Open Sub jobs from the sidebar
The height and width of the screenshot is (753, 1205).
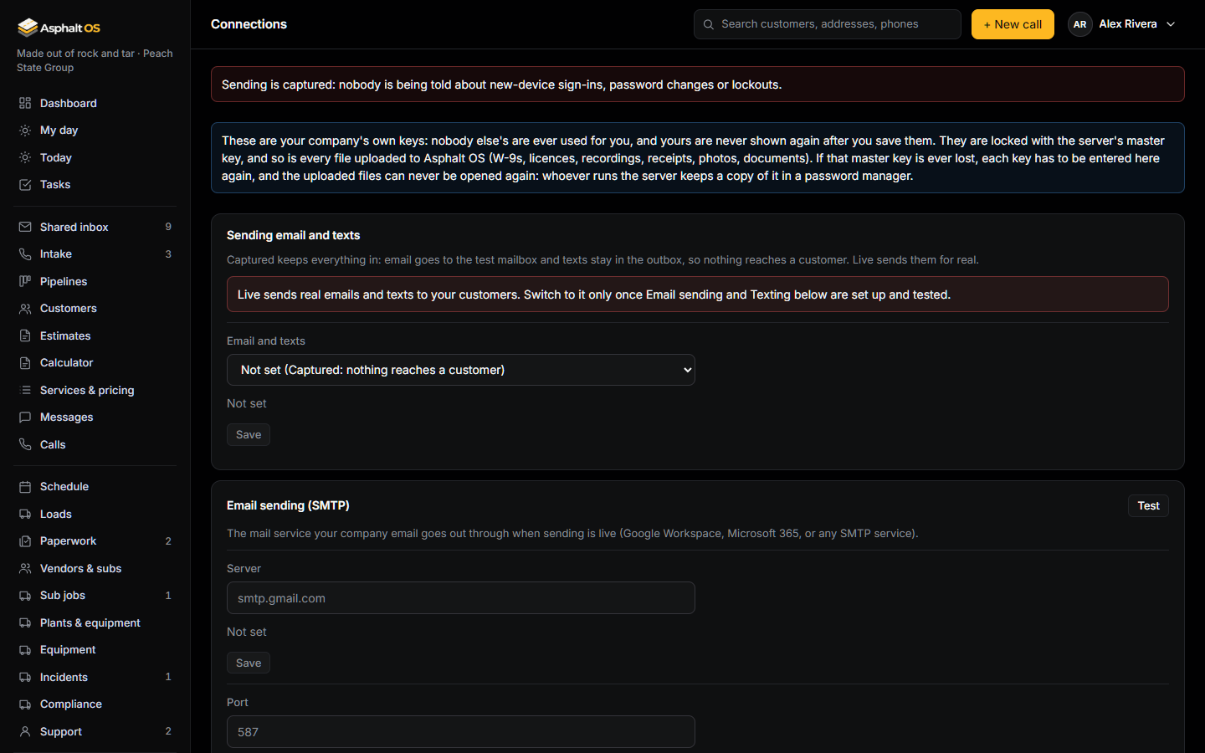[95, 596]
